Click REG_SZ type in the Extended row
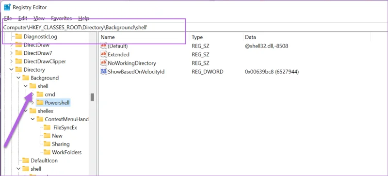Viewport: 388px width, 176px height. [200, 54]
